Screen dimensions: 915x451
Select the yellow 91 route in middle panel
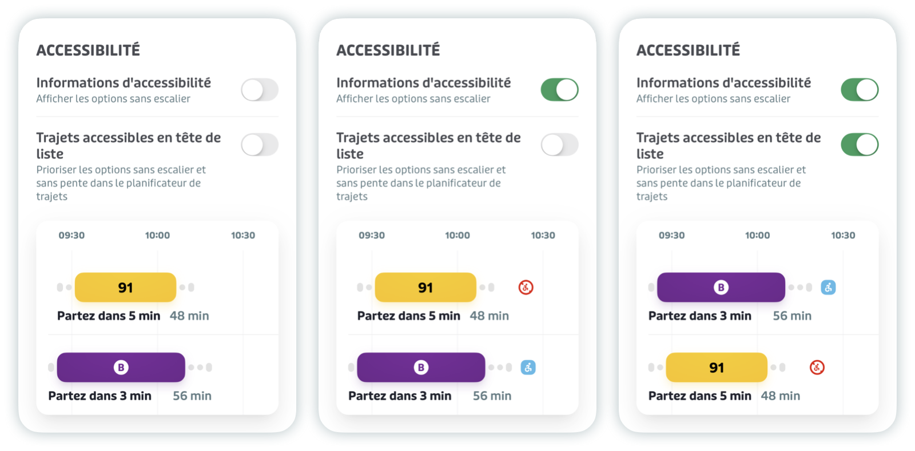click(x=425, y=288)
